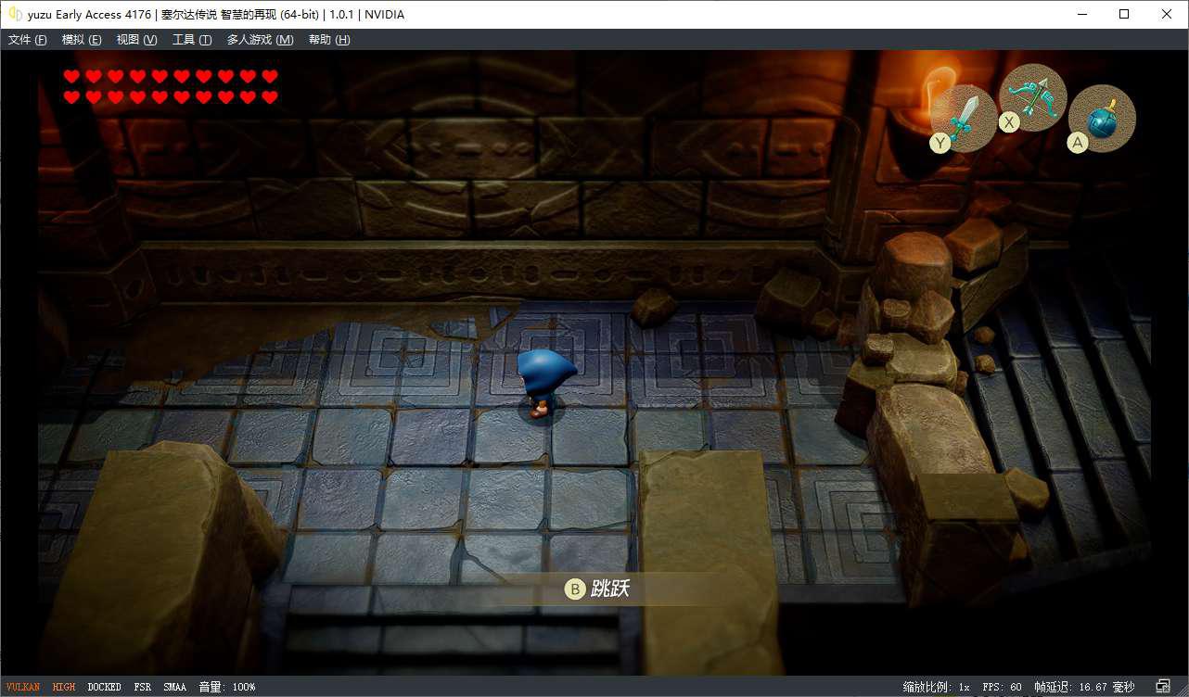
Task: Click the X button badge
Action: pyautogui.click(x=1009, y=121)
